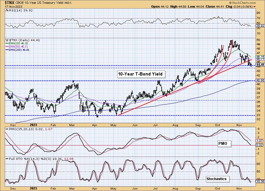Screen dimensions: 265x191
Task: Click the boxed 'Stochastics' annotation label
Action: [x=218, y=179]
